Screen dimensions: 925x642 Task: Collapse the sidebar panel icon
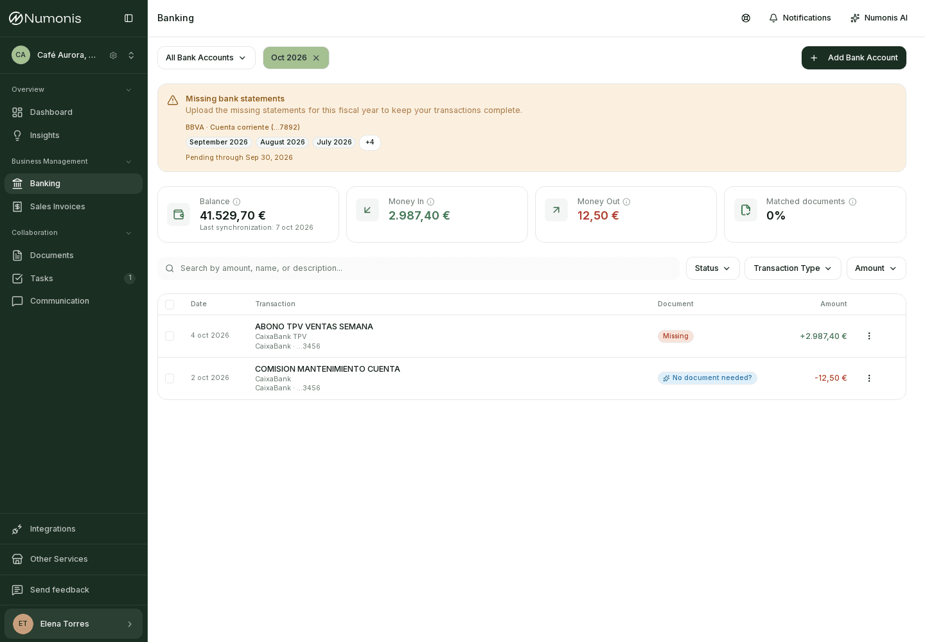[x=128, y=18]
